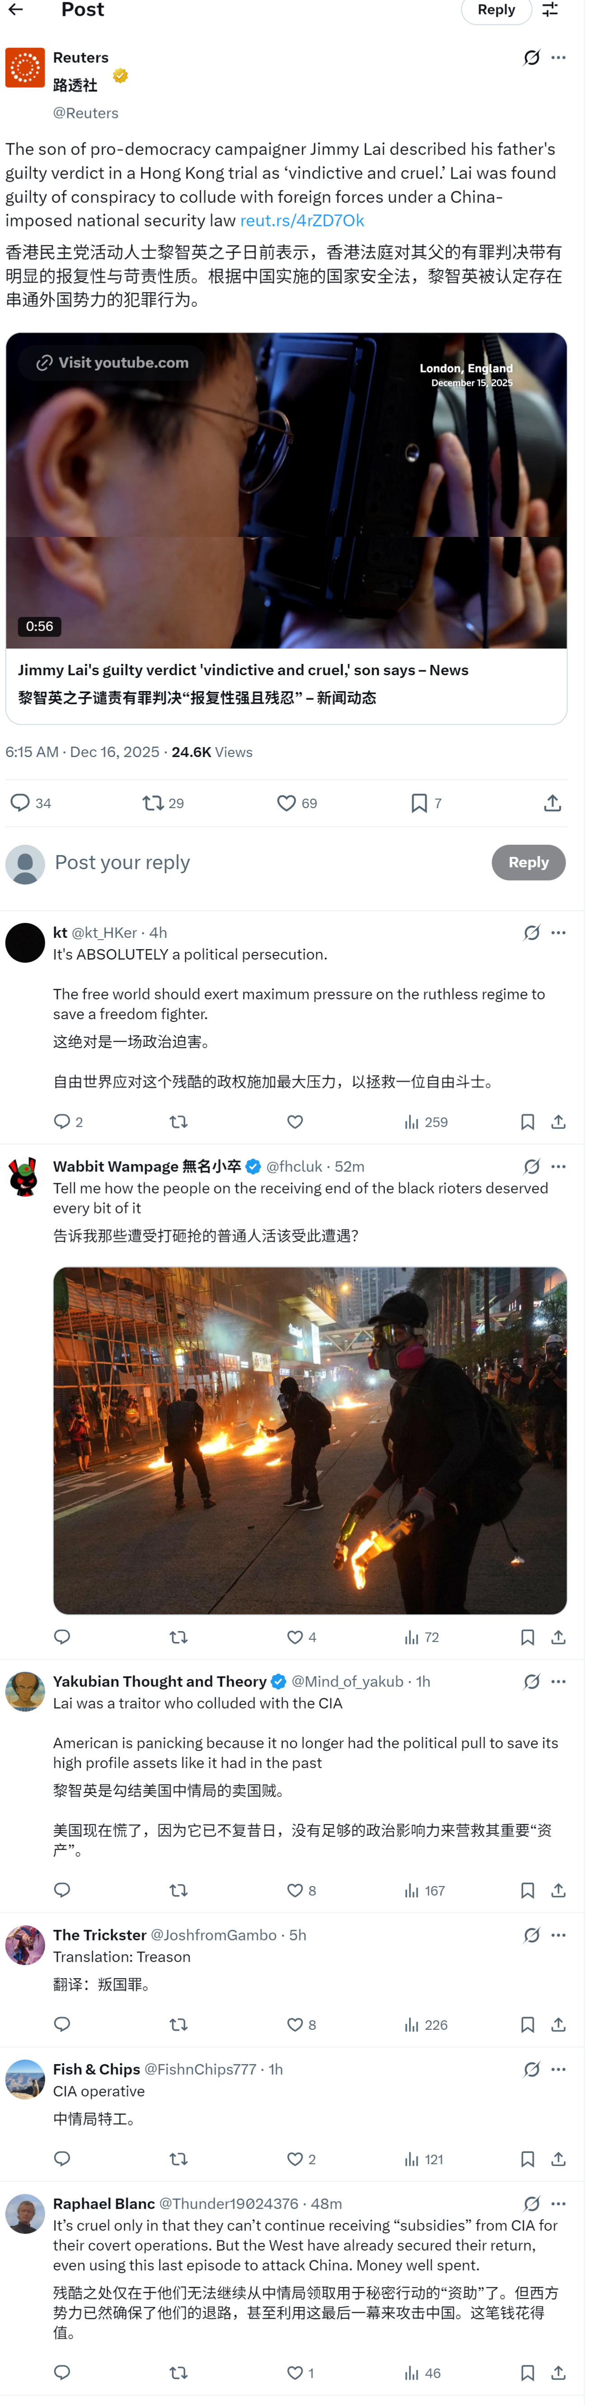Open more options on Reuters post

[x=566, y=58]
